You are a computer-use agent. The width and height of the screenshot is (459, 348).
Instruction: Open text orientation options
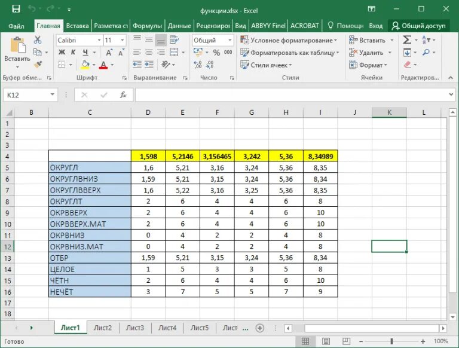coord(166,65)
